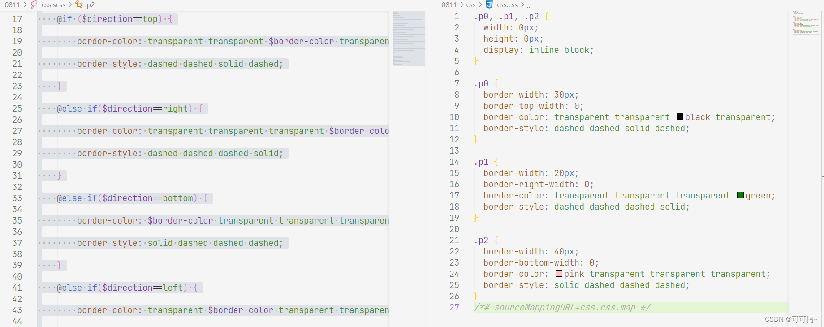Viewport: 824px width, 327px height.
Task: Click the Sass file icon in left breadcrumb
Action: 34,4
